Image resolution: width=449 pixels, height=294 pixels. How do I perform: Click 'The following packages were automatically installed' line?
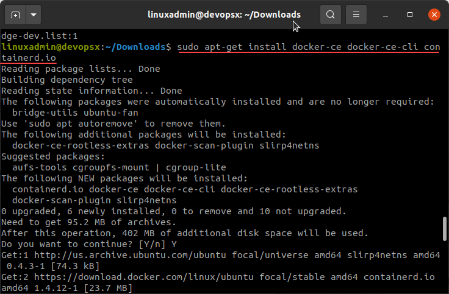[x=218, y=102]
